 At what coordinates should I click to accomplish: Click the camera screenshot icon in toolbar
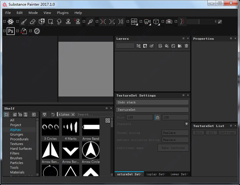point(169,22)
